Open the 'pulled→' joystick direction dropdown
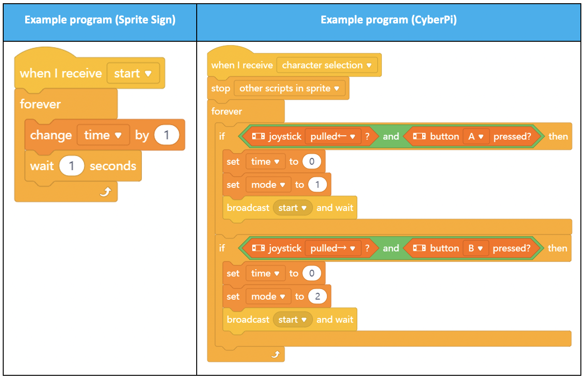This screenshot has width=585, height=379. pos(333,248)
